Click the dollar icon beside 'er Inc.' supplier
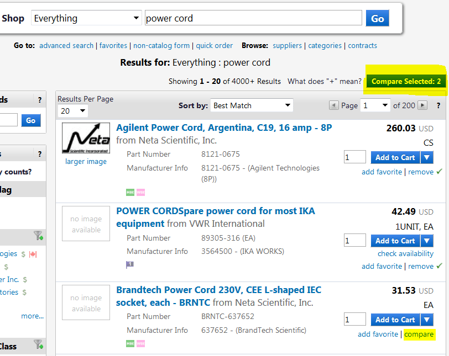The height and width of the screenshot is (356, 449). point(25,280)
